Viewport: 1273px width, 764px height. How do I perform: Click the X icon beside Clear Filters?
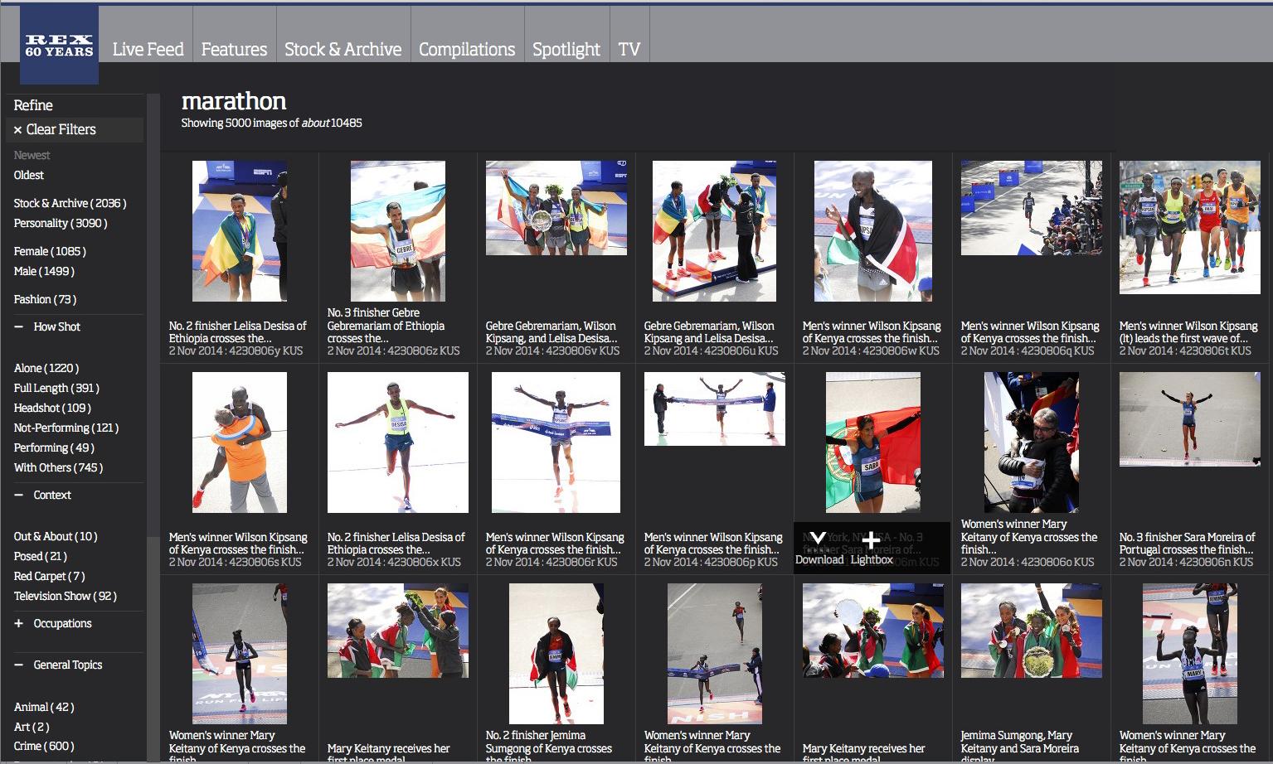(17, 130)
